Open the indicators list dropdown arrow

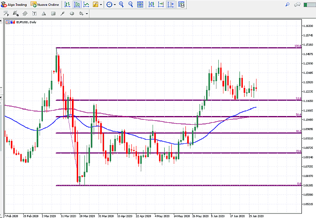(101, 5)
